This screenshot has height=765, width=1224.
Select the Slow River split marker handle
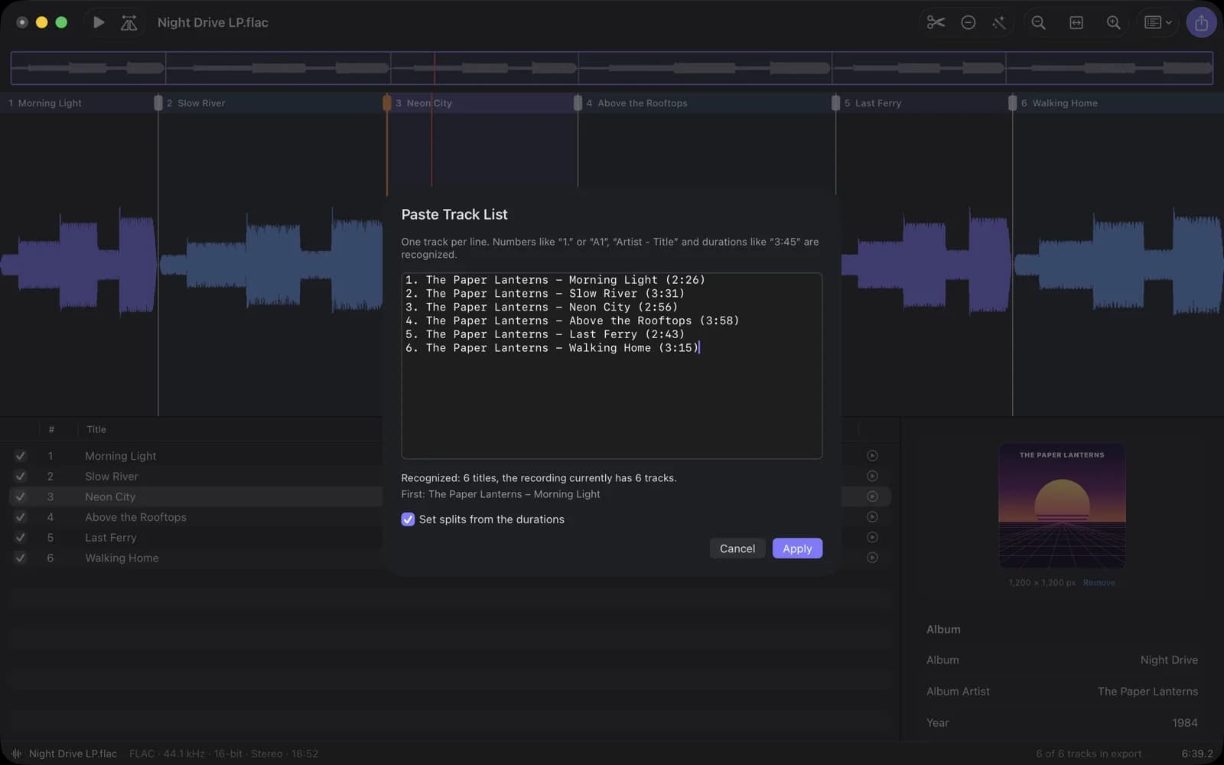[158, 103]
